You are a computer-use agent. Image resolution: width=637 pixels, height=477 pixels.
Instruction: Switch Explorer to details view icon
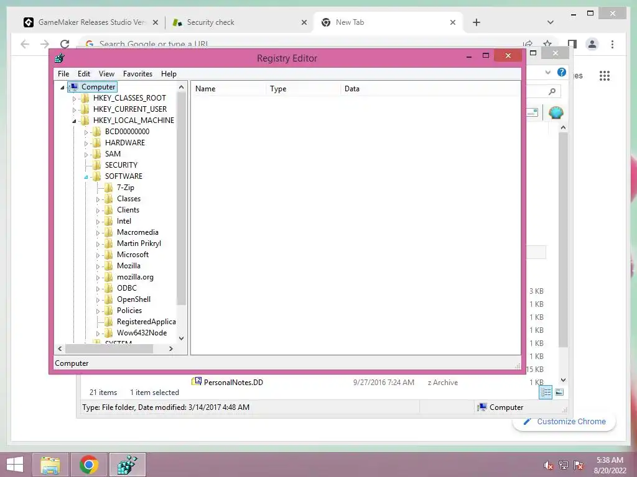[x=546, y=393]
